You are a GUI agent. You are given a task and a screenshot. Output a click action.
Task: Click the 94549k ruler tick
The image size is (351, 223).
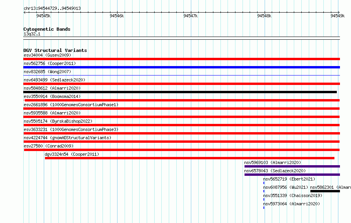(338, 16)
